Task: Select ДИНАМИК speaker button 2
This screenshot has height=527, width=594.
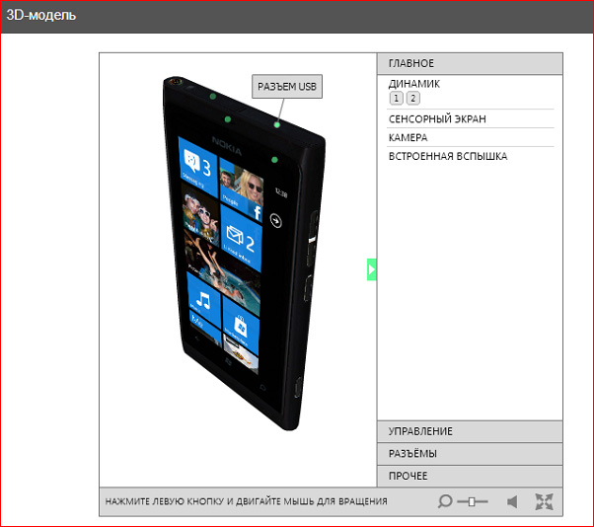Action: (x=413, y=99)
